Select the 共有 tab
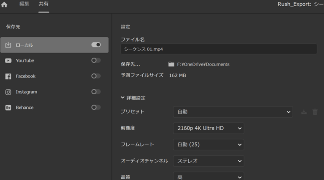Image resolution: width=324 pixels, height=180 pixels. click(x=44, y=4)
